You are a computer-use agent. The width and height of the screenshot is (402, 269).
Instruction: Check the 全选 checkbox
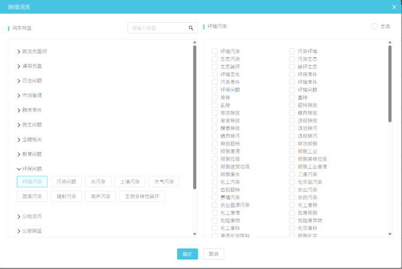tap(374, 26)
